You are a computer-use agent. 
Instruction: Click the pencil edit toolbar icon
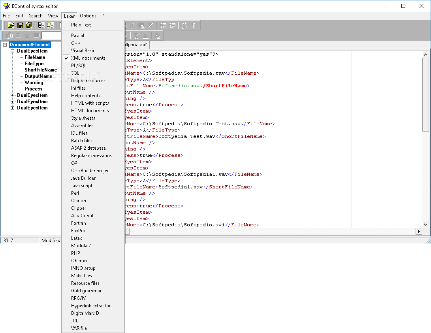pyautogui.click(x=158, y=36)
